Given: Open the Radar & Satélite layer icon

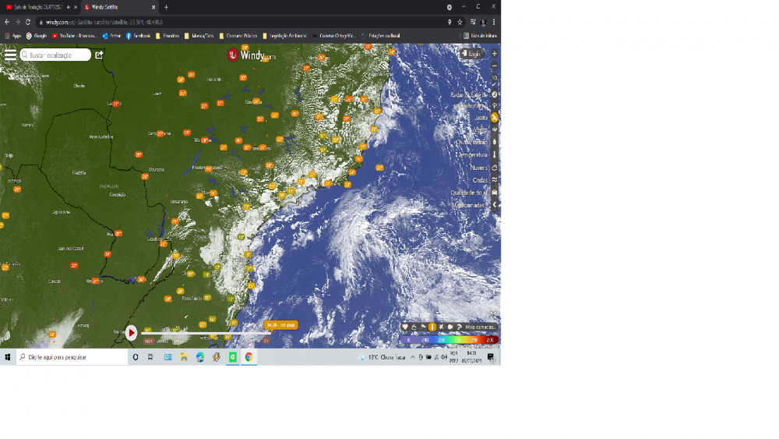Looking at the screenshot, I should pos(495,94).
